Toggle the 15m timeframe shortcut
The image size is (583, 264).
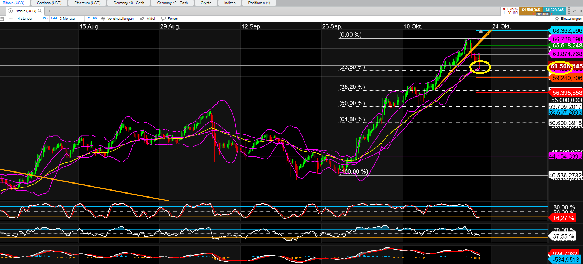[x=45, y=18]
